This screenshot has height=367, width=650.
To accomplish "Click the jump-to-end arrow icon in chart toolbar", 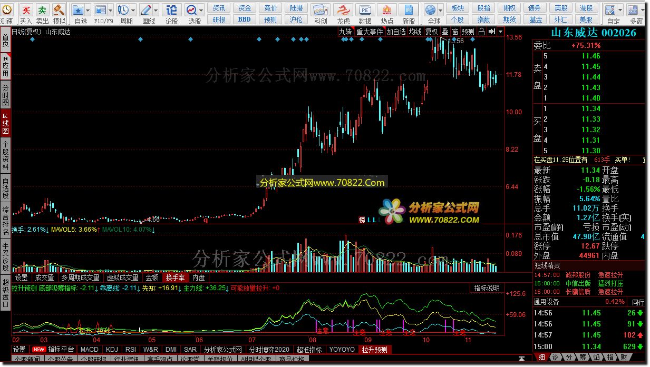I will 491,32.
